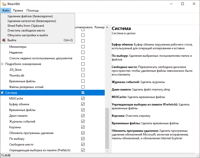
Task: Click the Активировать column header
Action: (x=84, y=27)
